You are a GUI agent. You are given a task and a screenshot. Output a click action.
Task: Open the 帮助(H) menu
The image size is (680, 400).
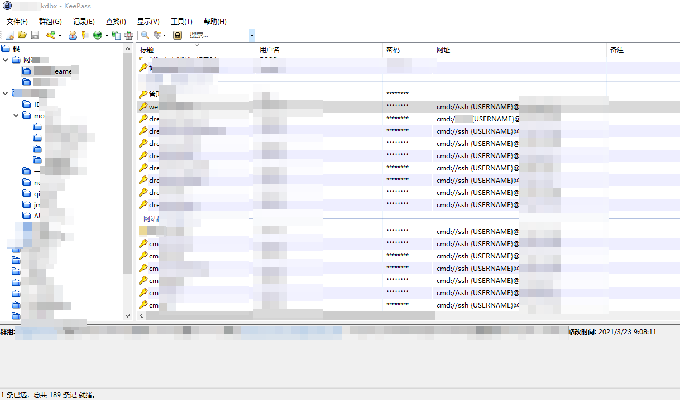tap(215, 21)
